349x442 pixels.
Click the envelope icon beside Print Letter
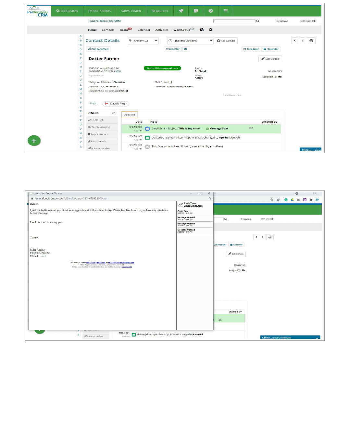[x=185, y=49]
